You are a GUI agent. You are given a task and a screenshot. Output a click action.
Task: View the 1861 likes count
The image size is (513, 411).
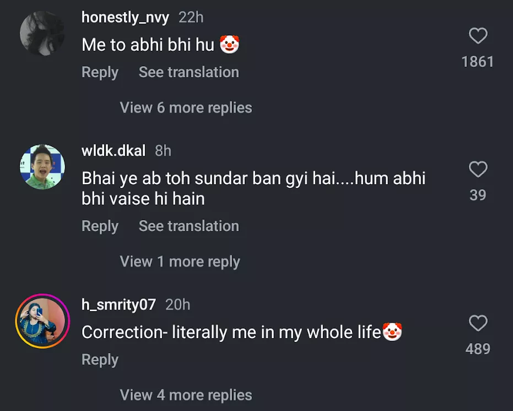point(478,62)
